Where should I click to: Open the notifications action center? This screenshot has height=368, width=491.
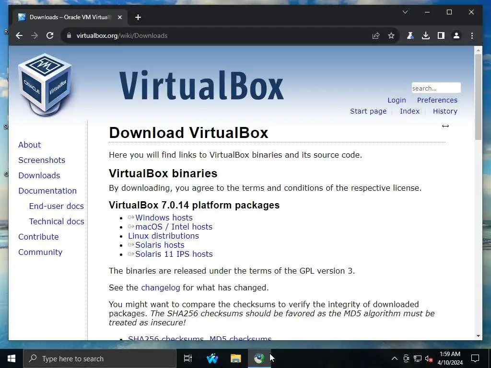point(475,358)
